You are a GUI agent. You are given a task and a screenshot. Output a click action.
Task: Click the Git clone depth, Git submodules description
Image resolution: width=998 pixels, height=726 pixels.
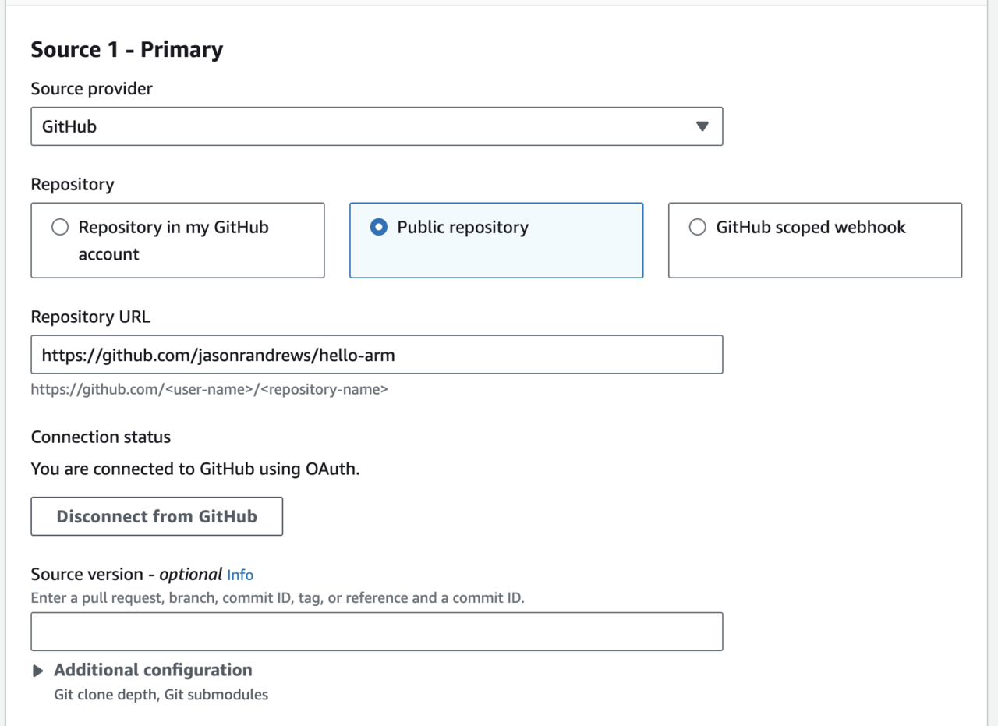pos(161,694)
